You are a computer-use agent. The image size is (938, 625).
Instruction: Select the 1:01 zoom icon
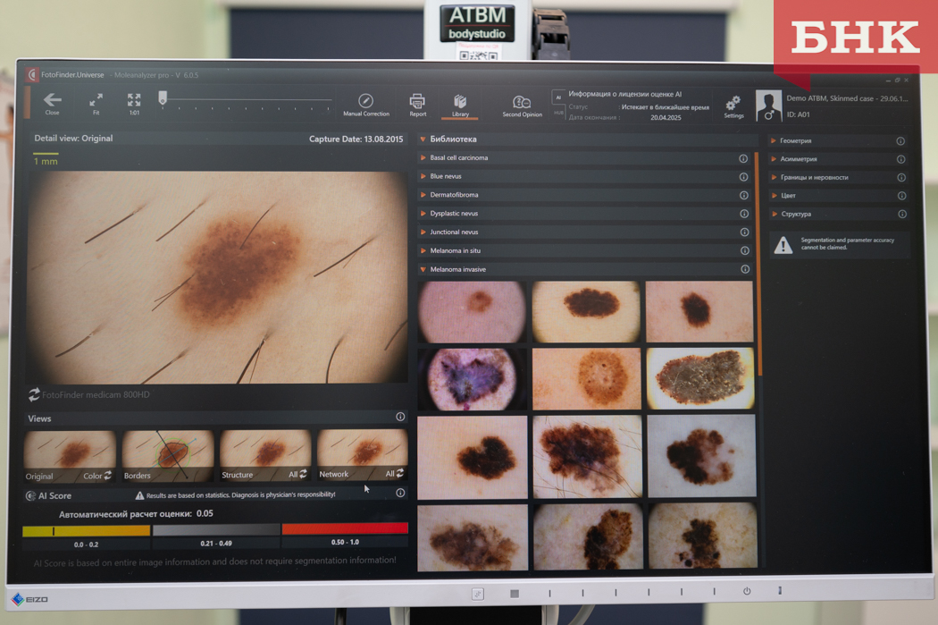[134, 101]
